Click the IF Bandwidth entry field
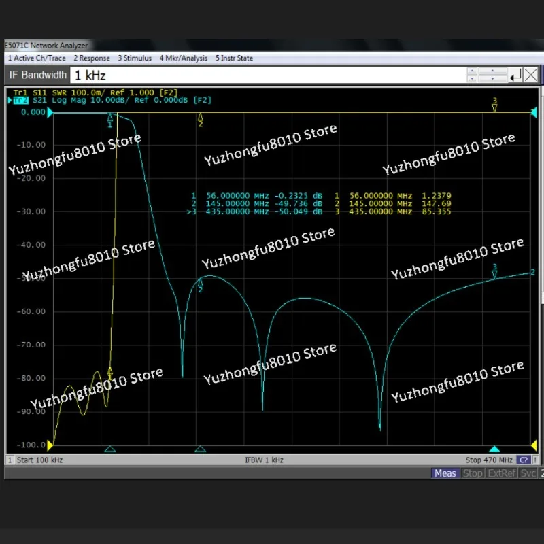 [x=268, y=75]
